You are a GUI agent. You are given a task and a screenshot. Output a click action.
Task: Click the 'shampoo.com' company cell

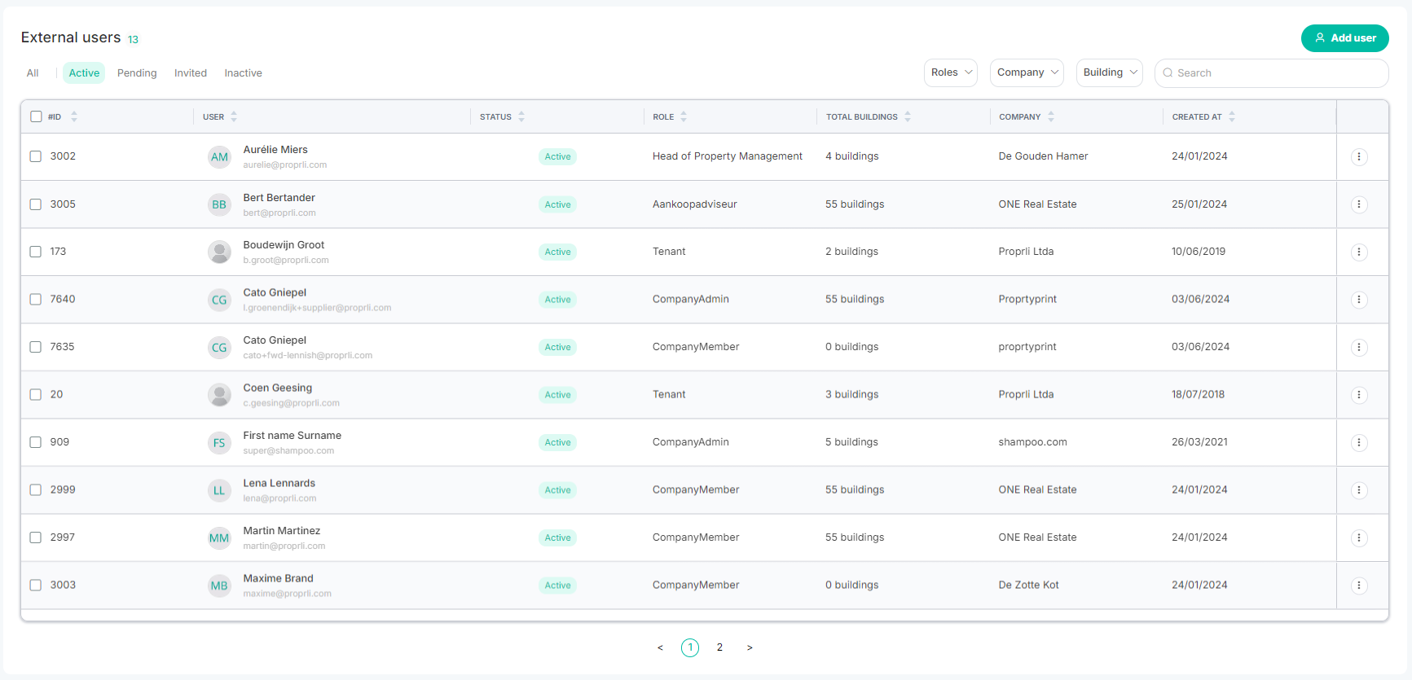pos(1032,442)
